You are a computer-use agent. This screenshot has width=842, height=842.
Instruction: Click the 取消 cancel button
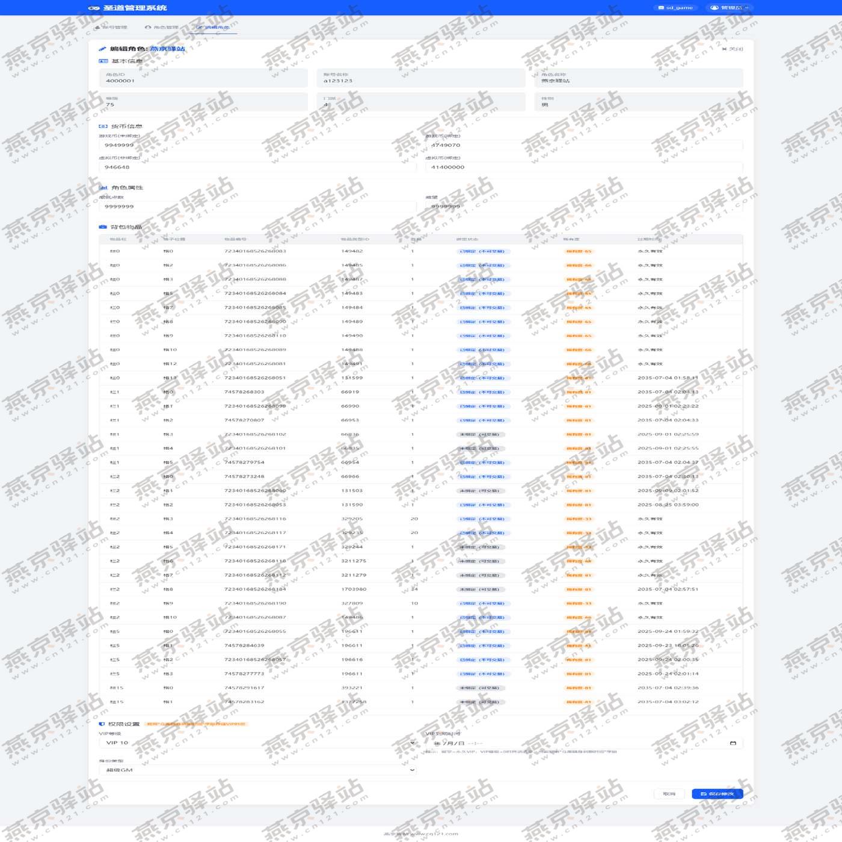tap(669, 794)
